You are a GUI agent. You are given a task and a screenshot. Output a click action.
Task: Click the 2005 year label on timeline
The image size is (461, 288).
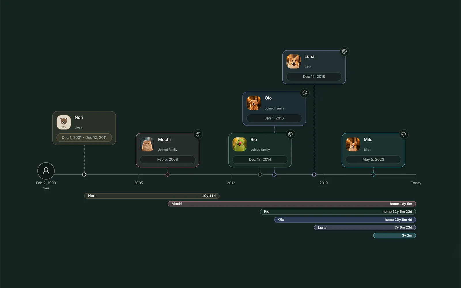[x=138, y=183]
